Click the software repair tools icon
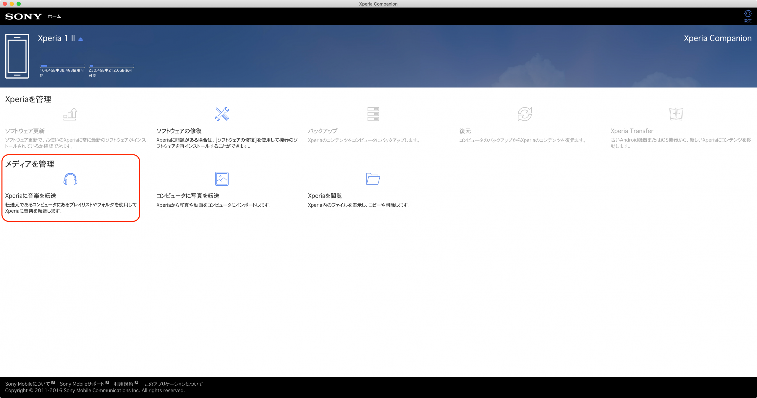Image resolution: width=757 pixels, height=398 pixels. pyautogui.click(x=222, y=114)
